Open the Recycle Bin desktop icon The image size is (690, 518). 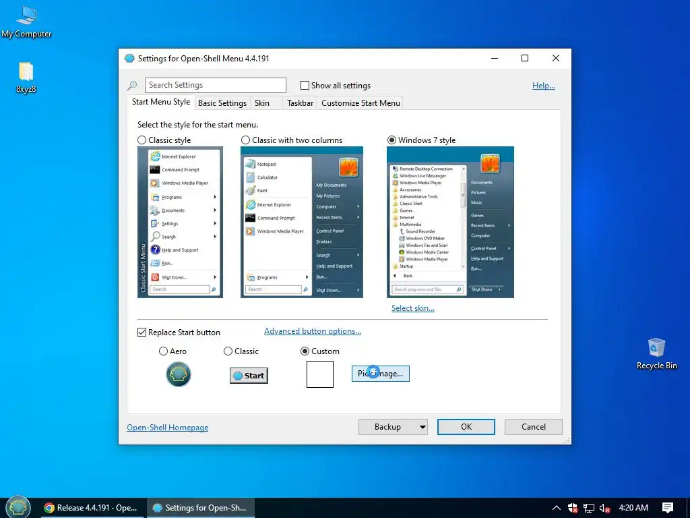click(656, 353)
